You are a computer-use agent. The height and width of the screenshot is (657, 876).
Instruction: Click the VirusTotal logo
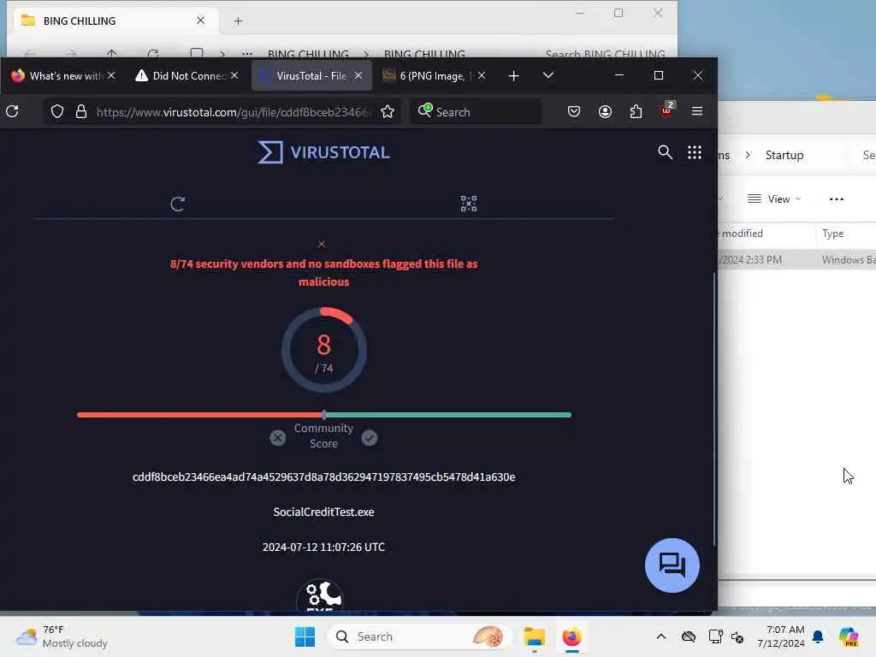coord(323,152)
